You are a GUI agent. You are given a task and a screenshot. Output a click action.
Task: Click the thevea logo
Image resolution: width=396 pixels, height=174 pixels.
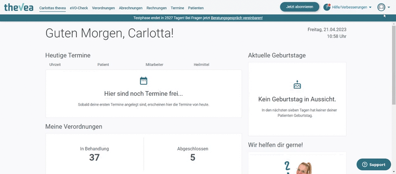(x=18, y=8)
